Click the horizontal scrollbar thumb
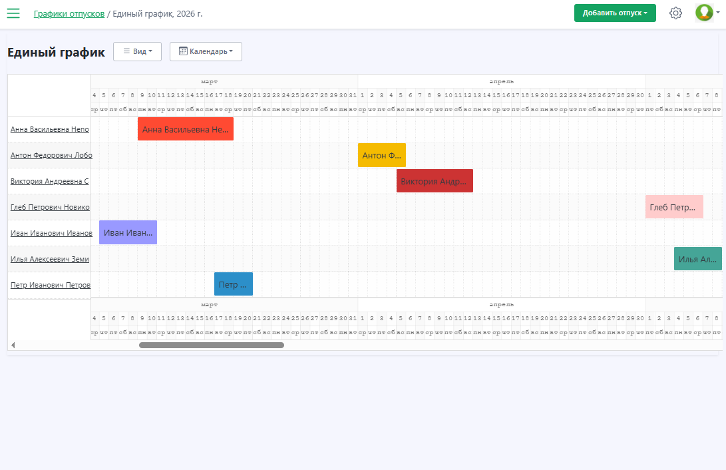This screenshot has width=726, height=470. (211, 345)
